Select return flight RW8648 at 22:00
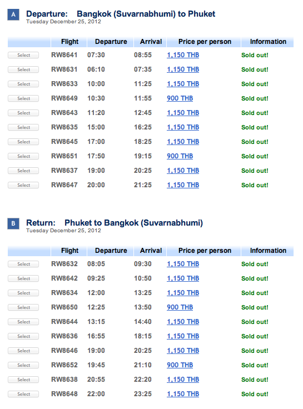The height and width of the screenshot is (409, 303). 23,394
